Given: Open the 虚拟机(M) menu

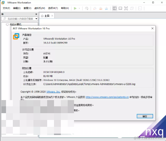Looking at the screenshot, I should tap(40, 8).
